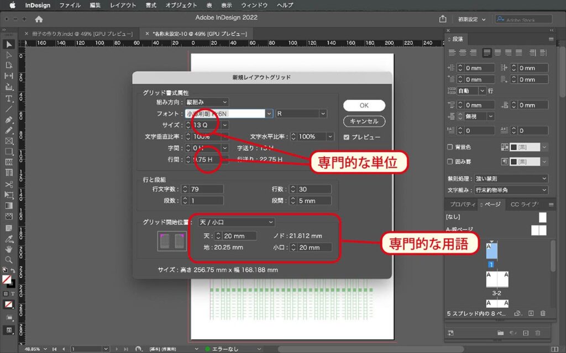Select the Vertical Grid tool
Image resolution: width=566 pixels, height=353 pixels.
click(9, 173)
